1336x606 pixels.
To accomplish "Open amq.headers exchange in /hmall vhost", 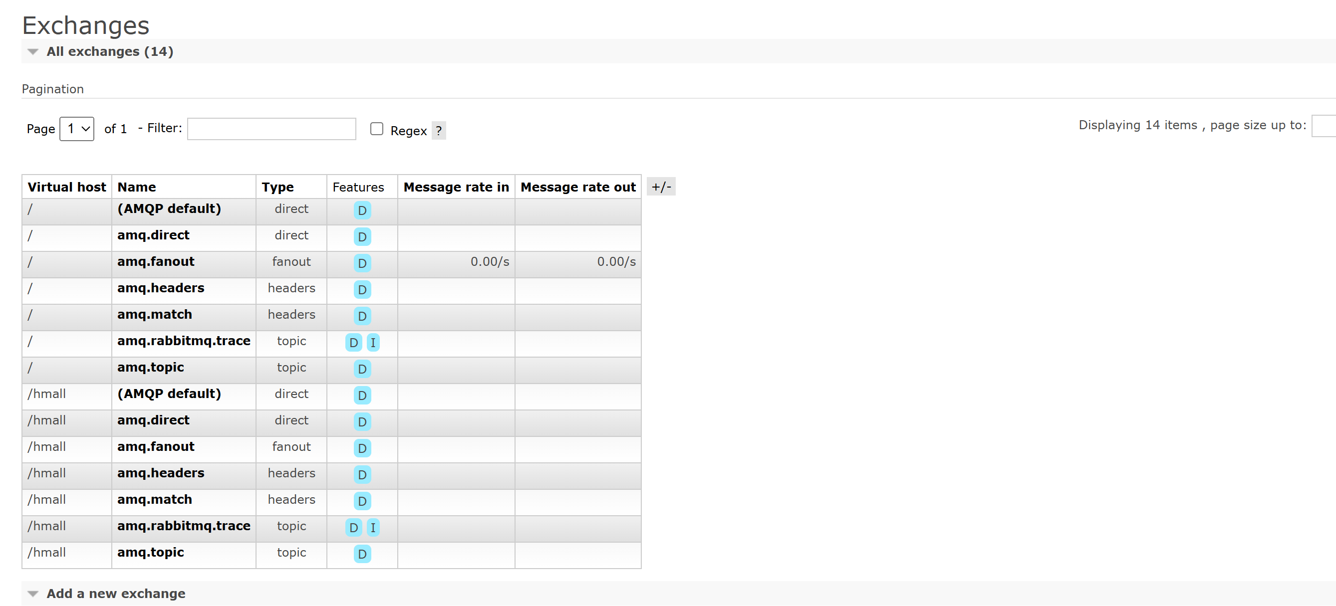I will [x=161, y=473].
